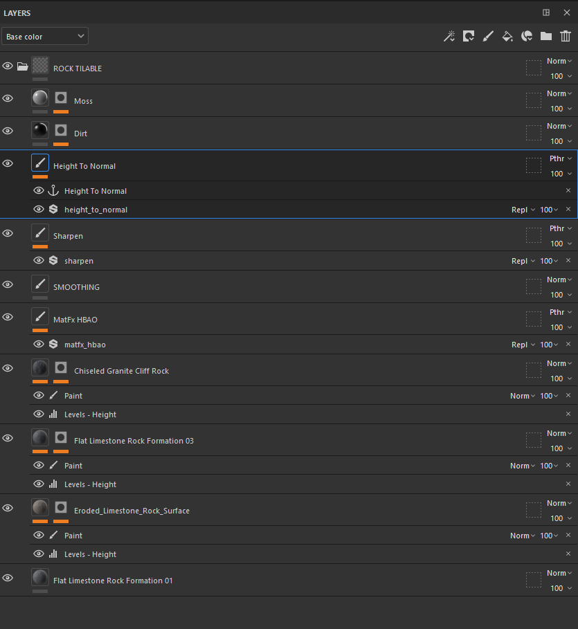Viewport: 578px width, 629px height.
Task: Open Repl blend dropdown on matfx_hbao effect
Action: point(523,345)
